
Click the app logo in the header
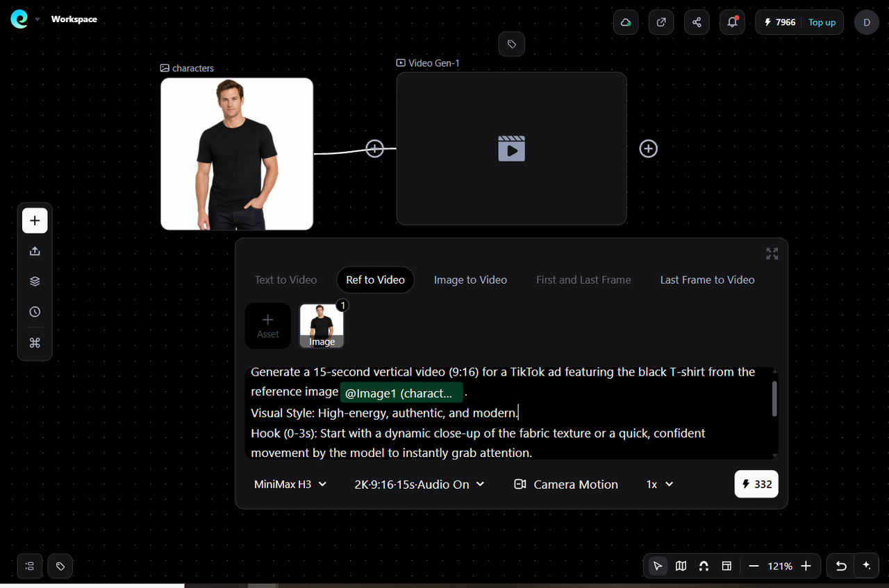tap(19, 19)
